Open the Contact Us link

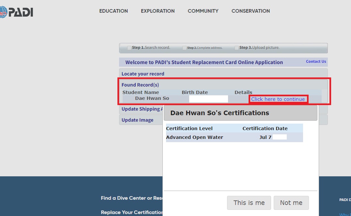click(x=316, y=61)
